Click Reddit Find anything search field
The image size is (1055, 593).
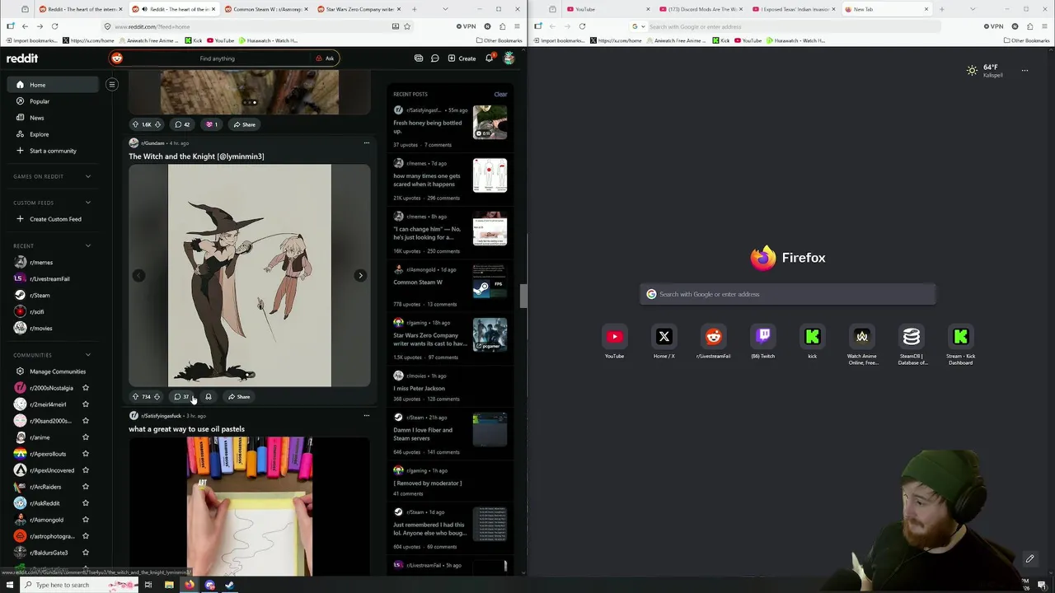217,58
